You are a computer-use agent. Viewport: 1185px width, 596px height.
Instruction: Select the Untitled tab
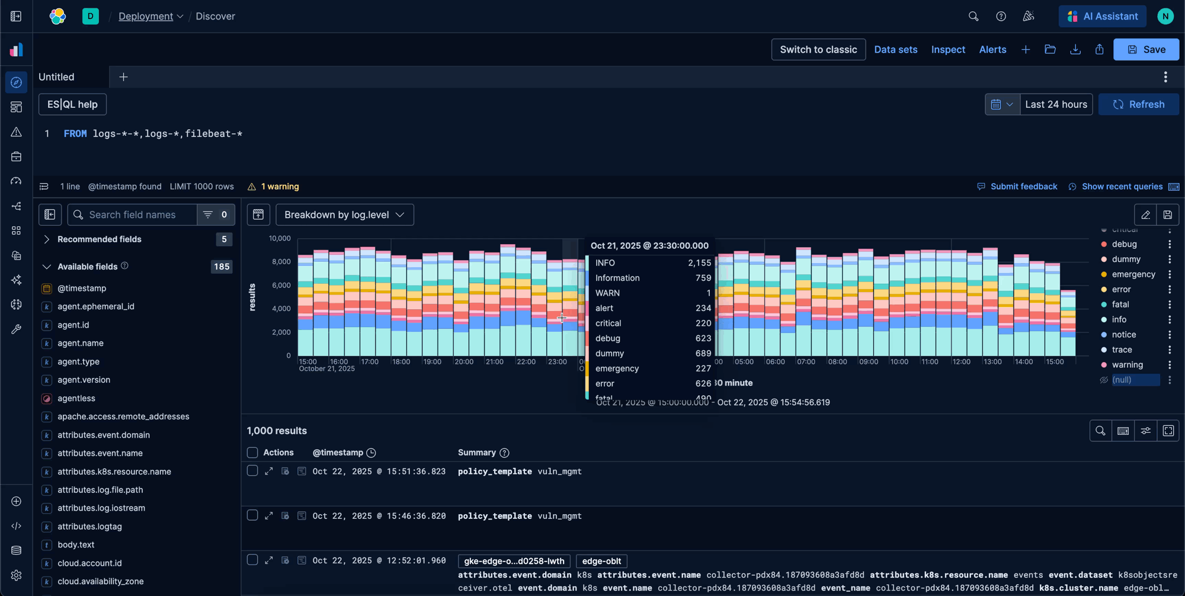(x=57, y=77)
